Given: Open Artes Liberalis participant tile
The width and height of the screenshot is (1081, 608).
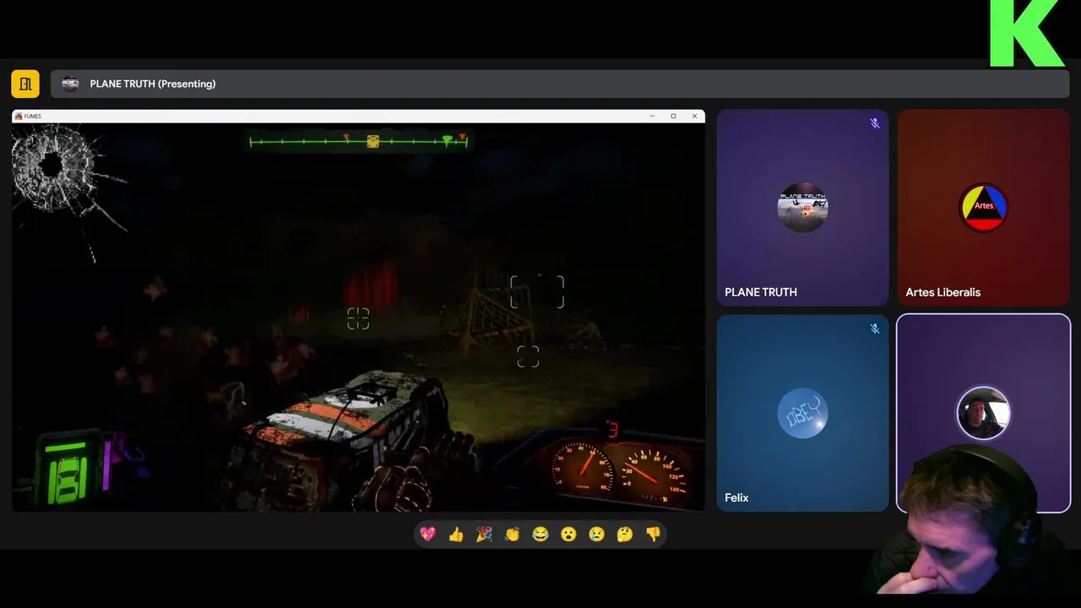Looking at the screenshot, I should [x=983, y=207].
